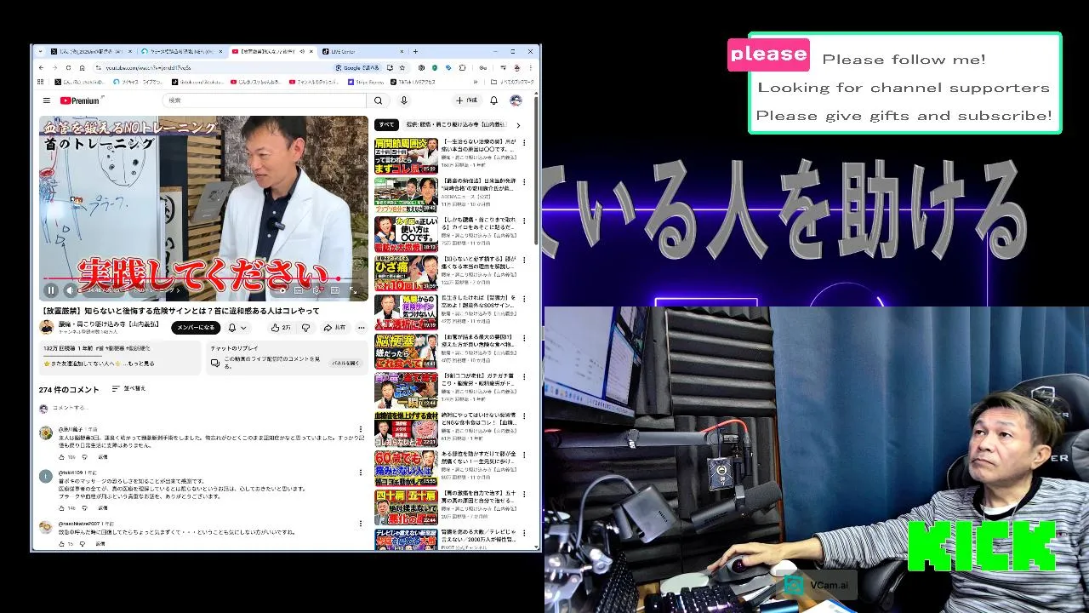Close the active YouTube tab

click(x=310, y=51)
